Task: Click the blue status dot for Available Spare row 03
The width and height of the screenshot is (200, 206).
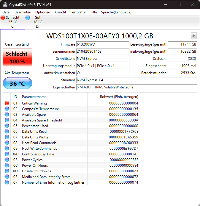Action: point(7,114)
